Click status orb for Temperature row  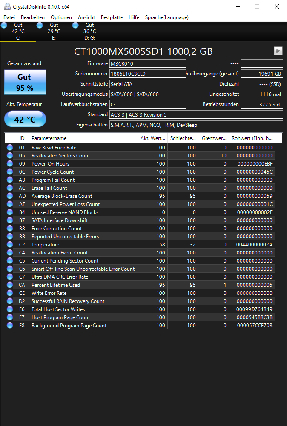click(x=10, y=245)
